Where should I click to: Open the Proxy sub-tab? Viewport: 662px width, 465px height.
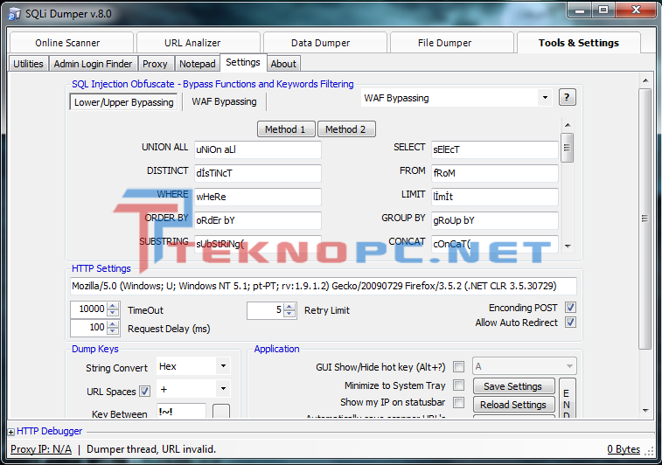pyautogui.click(x=155, y=64)
